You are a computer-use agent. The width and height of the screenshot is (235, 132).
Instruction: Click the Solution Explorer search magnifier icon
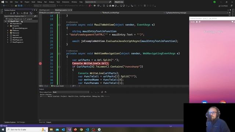[x=35, y=16]
